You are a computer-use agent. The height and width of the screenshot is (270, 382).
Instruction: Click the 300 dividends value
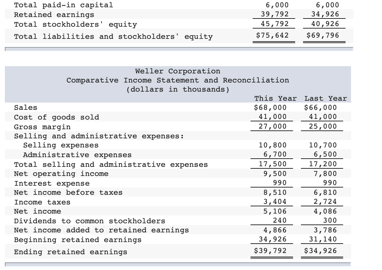[330, 221]
